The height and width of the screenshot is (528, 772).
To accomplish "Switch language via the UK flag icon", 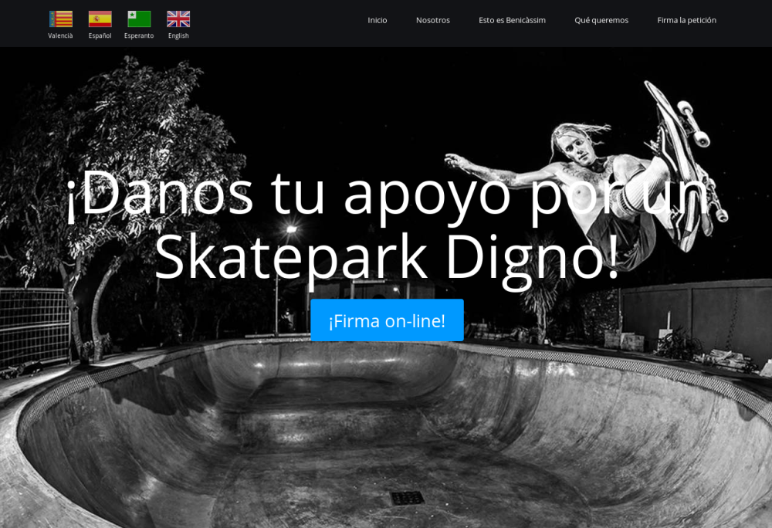I will coord(178,19).
